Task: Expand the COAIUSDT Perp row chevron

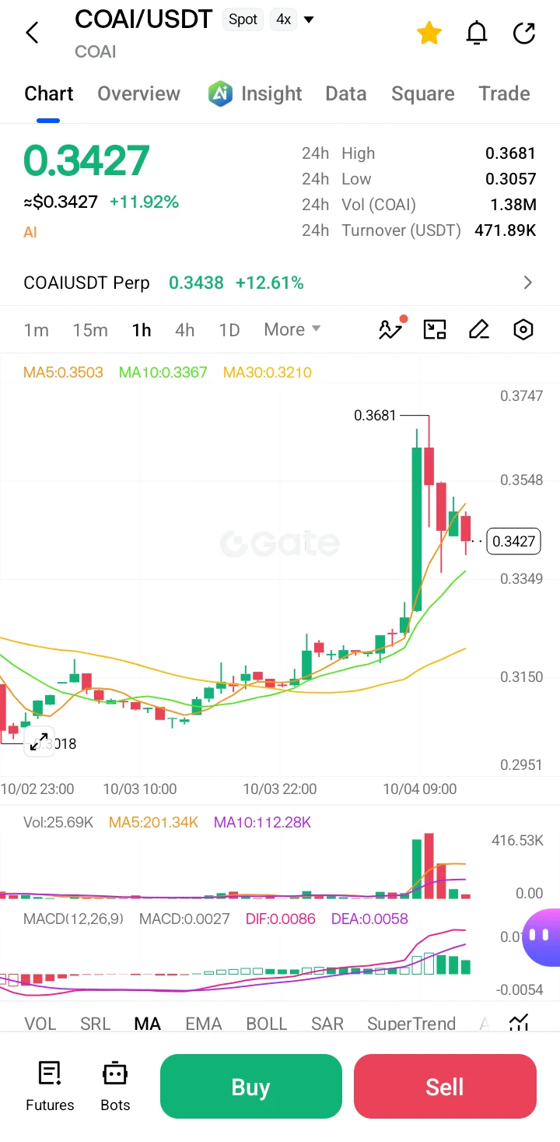Action: (528, 283)
